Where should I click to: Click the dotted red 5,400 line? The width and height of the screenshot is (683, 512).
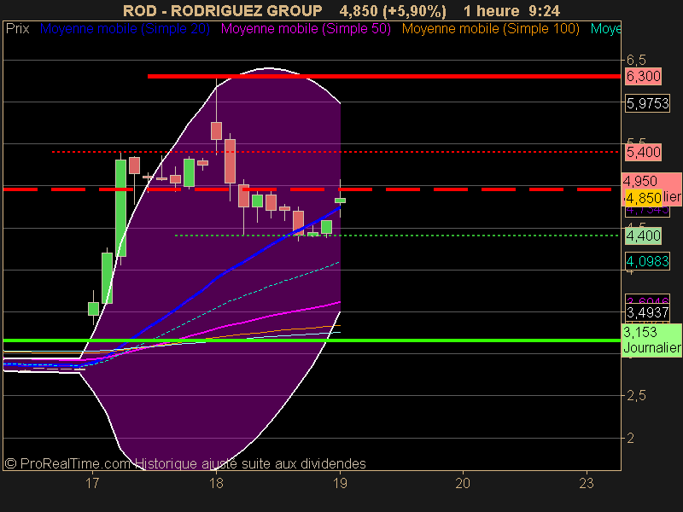(336, 152)
